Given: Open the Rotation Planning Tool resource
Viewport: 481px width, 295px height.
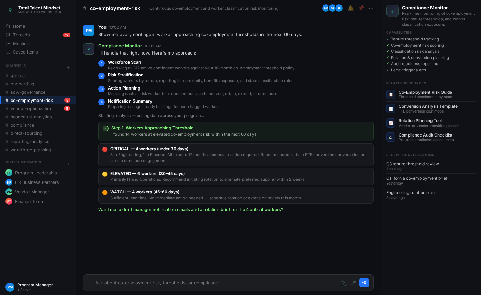Looking at the screenshot, I should 431,123.
